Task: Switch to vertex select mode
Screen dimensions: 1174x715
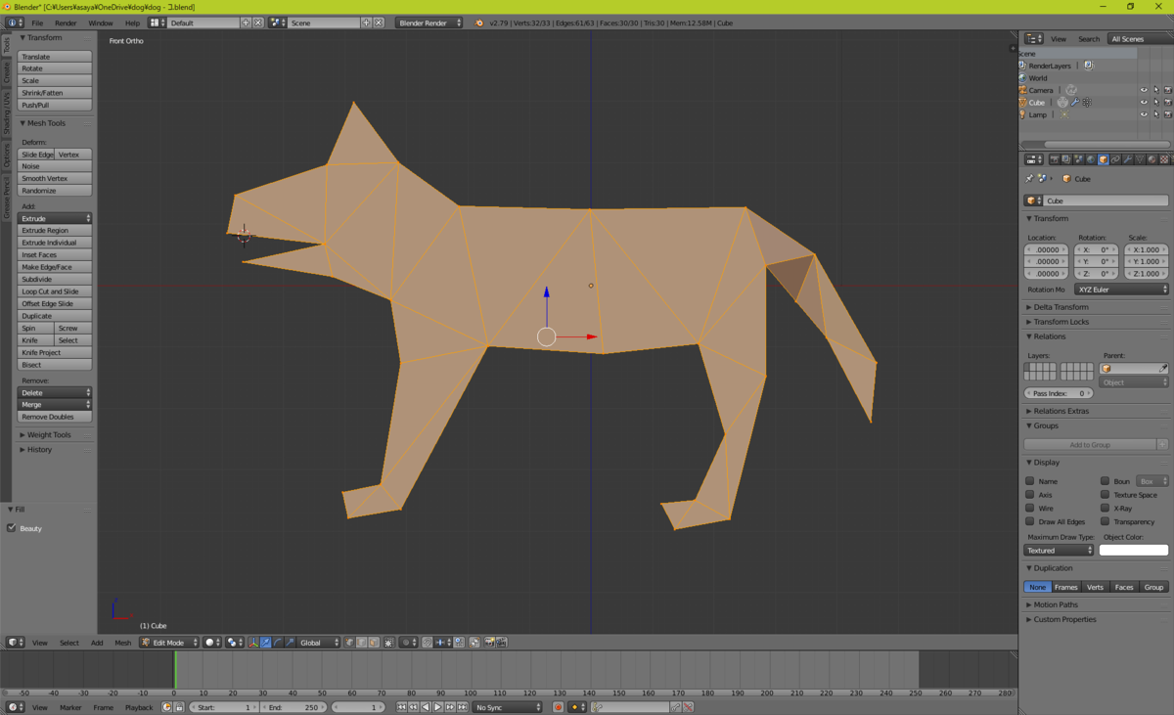Action: [x=349, y=643]
